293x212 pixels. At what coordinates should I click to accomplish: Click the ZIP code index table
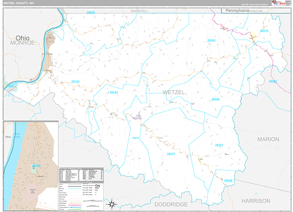tap(81, 175)
